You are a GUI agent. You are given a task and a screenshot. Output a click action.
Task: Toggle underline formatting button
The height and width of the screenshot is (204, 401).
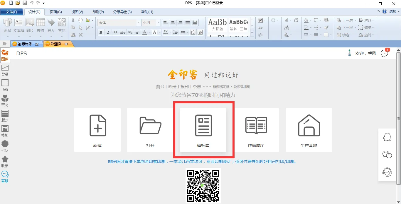click(x=115, y=32)
